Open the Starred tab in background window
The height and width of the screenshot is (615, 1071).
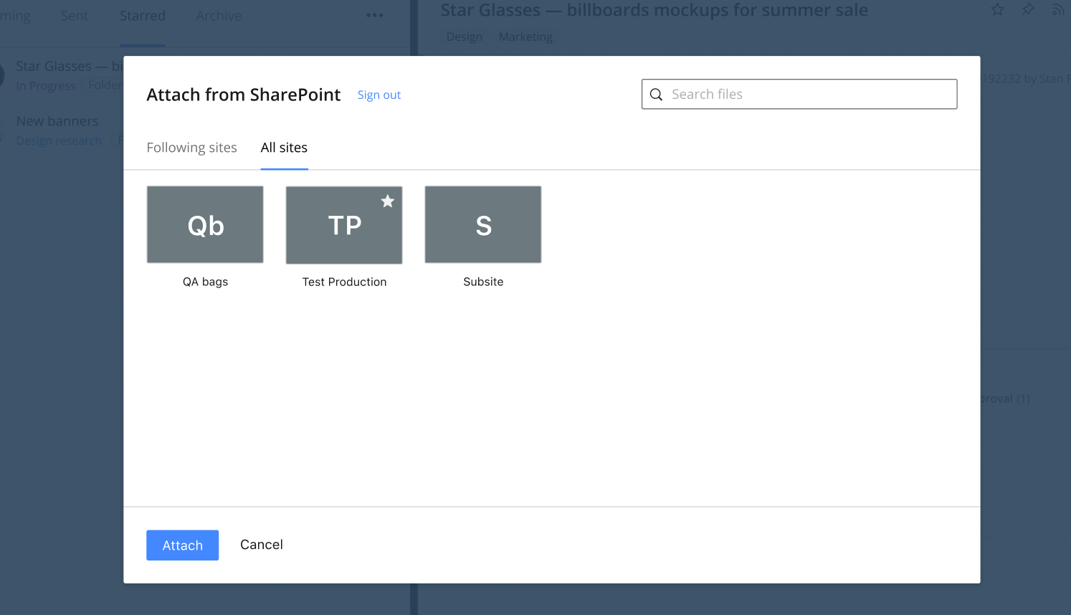(x=143, y=16)
